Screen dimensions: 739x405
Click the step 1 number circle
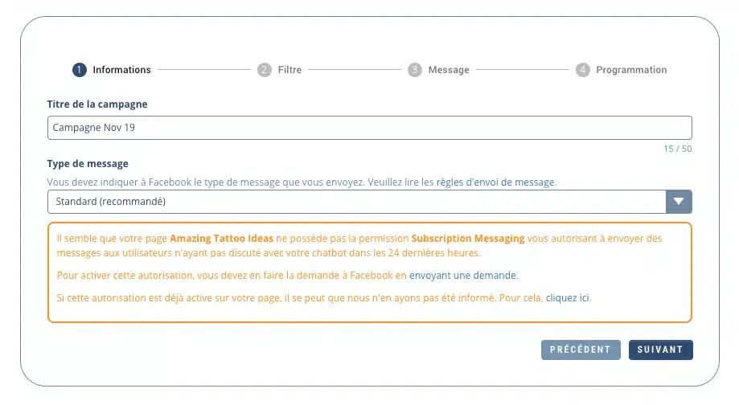pyautogui.click(x=79, y=70)
